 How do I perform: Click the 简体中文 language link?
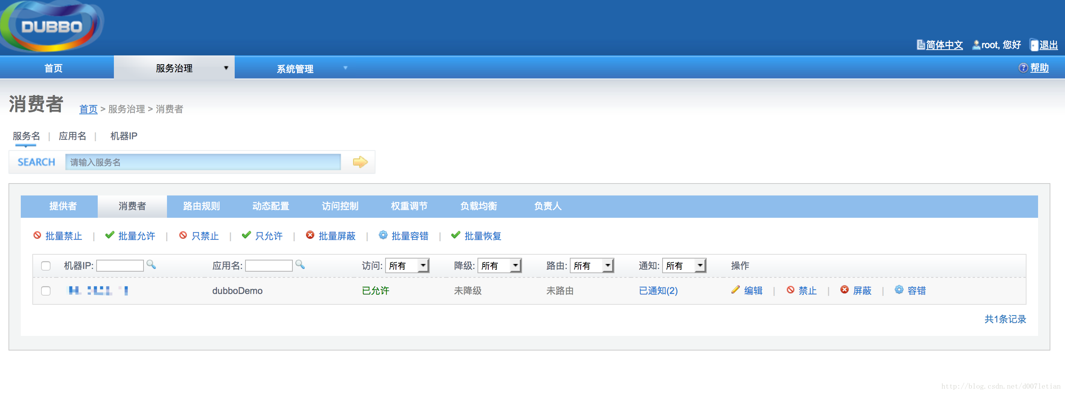click(944, 45)
